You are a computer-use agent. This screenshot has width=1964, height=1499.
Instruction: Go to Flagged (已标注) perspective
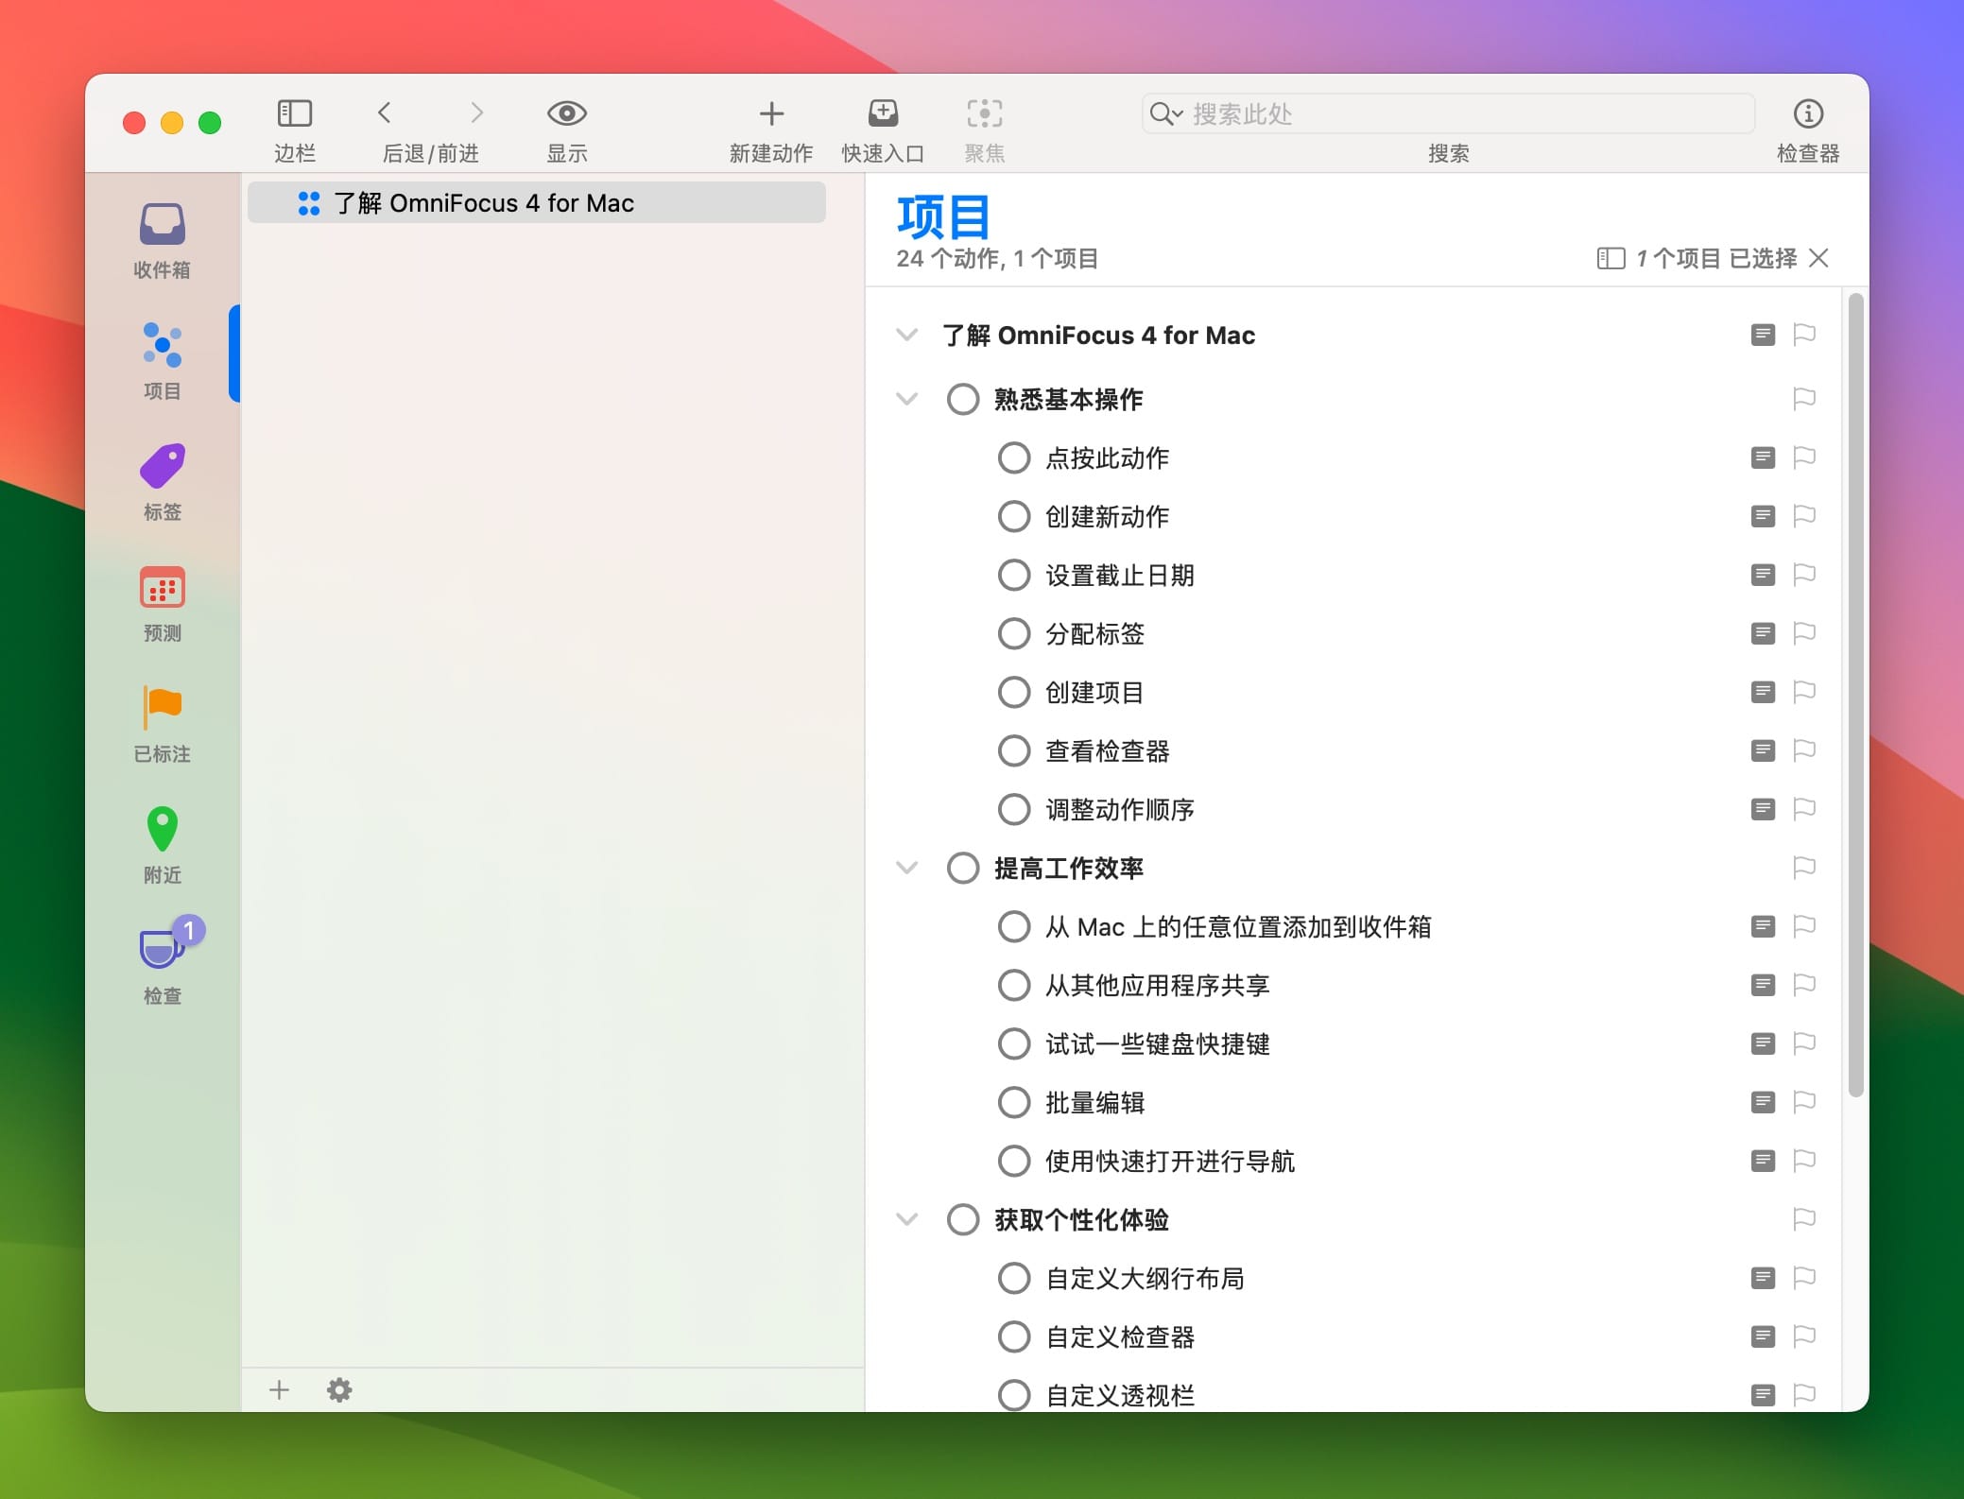[x=162, y=709]
